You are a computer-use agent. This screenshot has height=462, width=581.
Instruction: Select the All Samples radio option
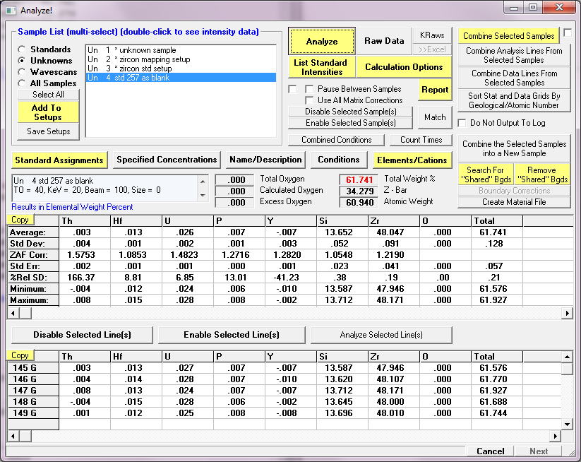23,83
